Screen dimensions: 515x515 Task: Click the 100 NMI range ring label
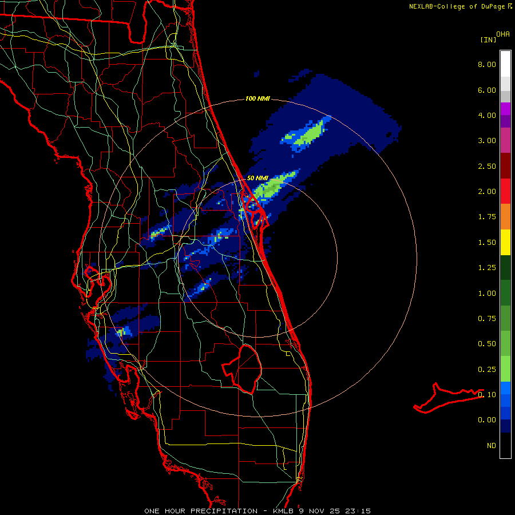pyautogui.click(x=257, y=98)
